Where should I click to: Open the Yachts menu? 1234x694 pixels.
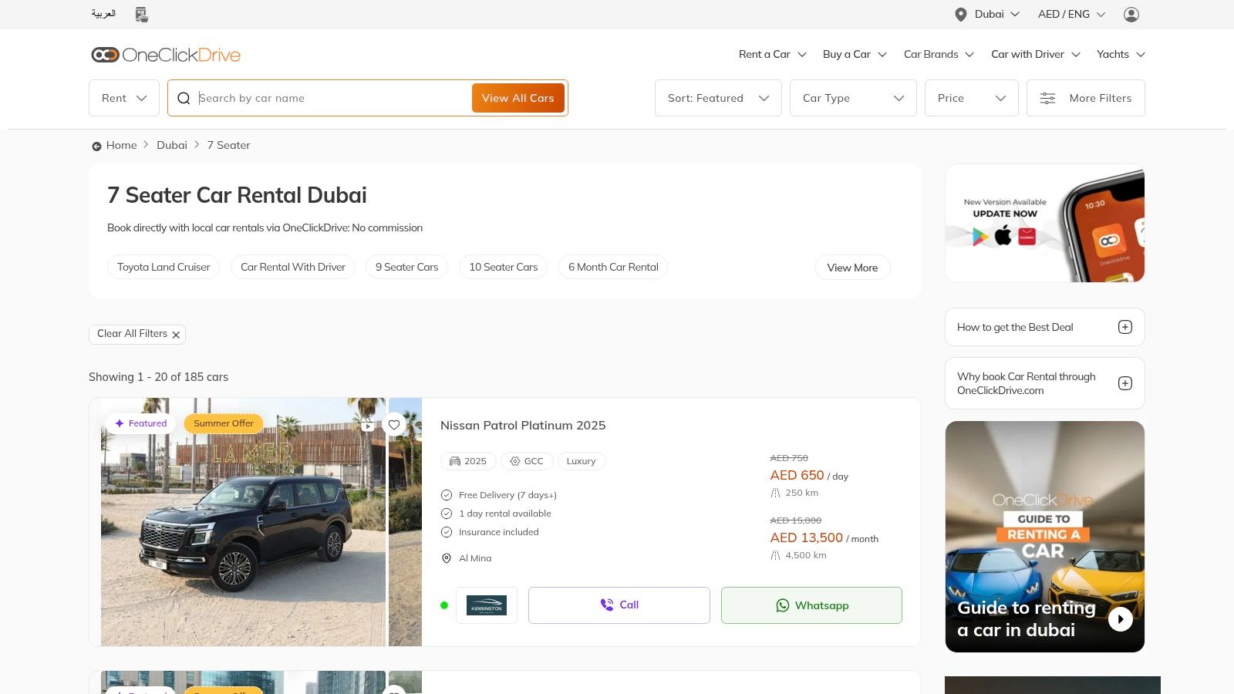[x=1120, y=54]
